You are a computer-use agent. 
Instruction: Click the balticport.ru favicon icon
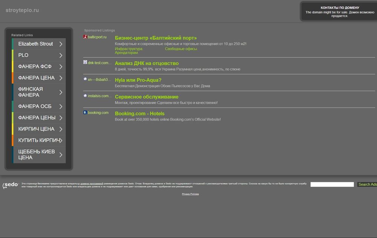[x=85, y=37]
